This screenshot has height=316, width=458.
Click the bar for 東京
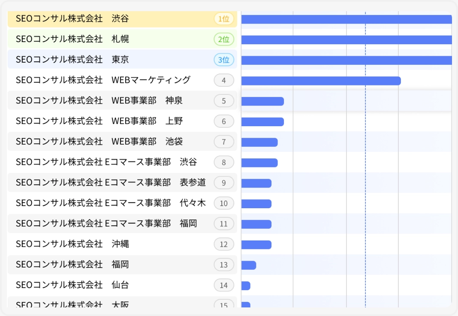click(x=343, y=60)
